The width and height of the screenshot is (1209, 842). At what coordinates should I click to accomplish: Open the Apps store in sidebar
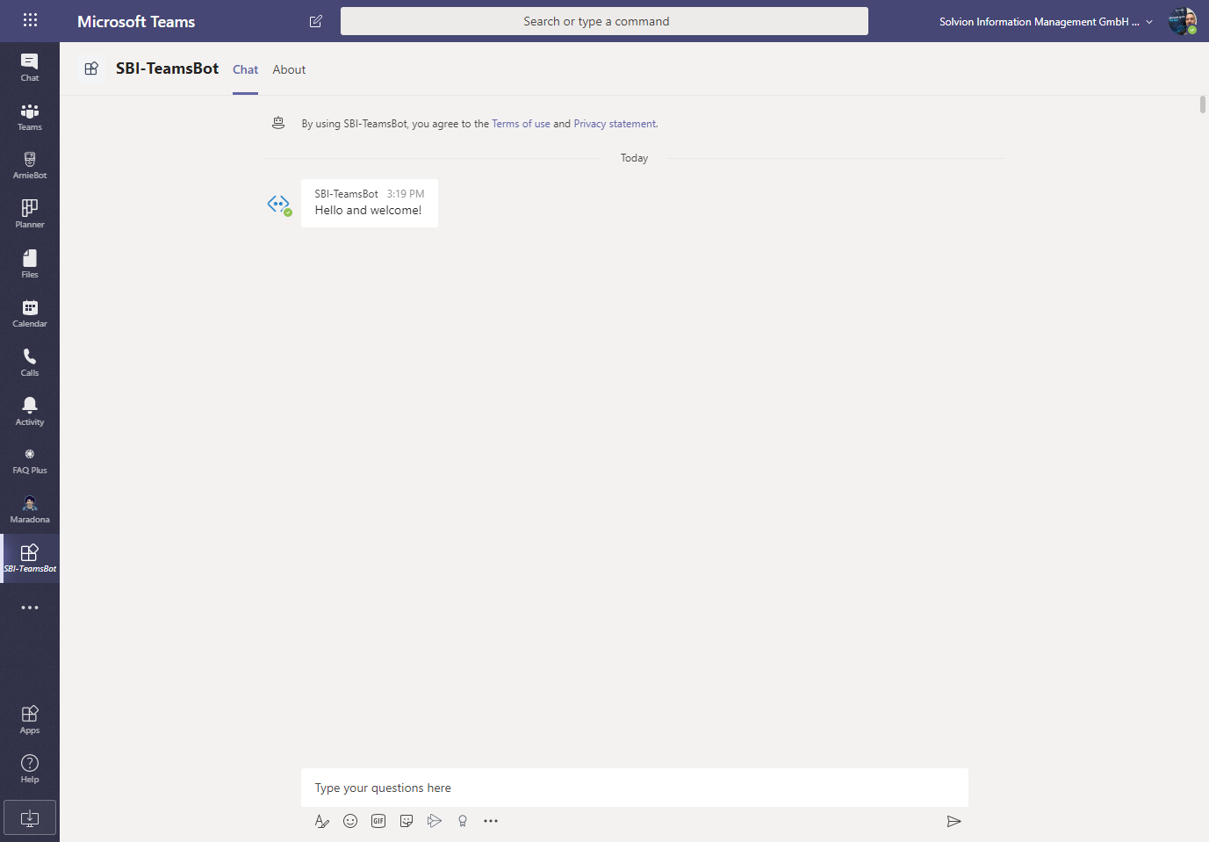[30, 719]
